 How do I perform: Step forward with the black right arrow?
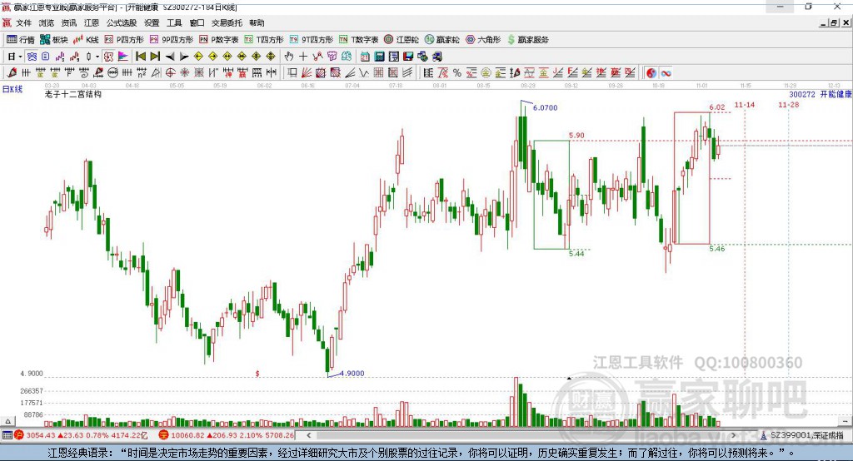(x=183, y=57)
